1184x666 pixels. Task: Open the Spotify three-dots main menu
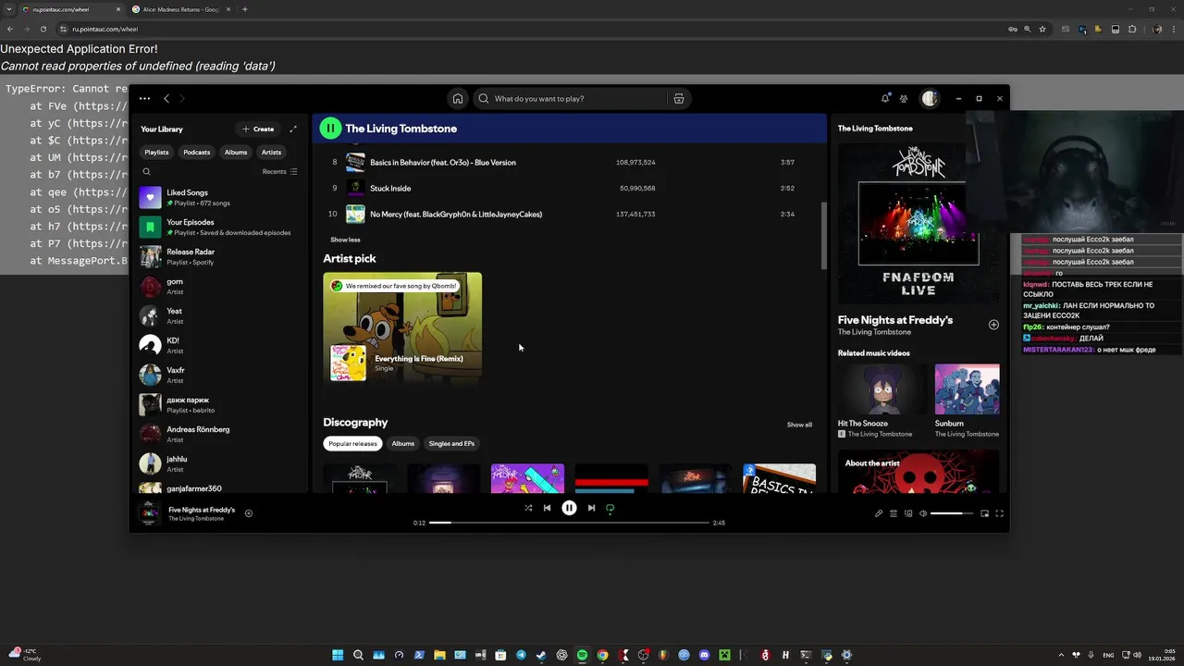click(144, 98)
